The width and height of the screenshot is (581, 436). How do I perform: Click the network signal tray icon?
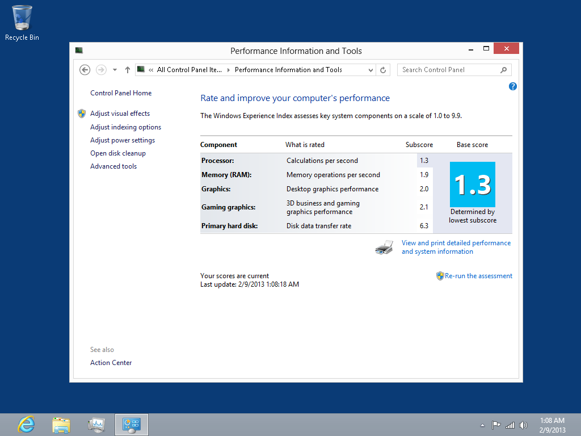510,425
